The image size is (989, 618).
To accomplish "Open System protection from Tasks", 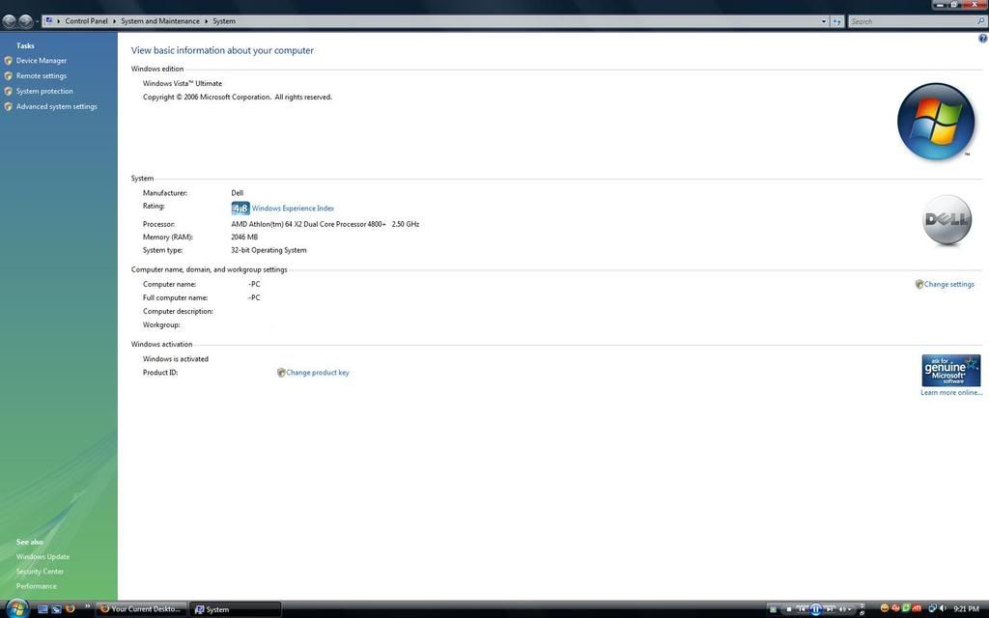I will pos(44,91).
